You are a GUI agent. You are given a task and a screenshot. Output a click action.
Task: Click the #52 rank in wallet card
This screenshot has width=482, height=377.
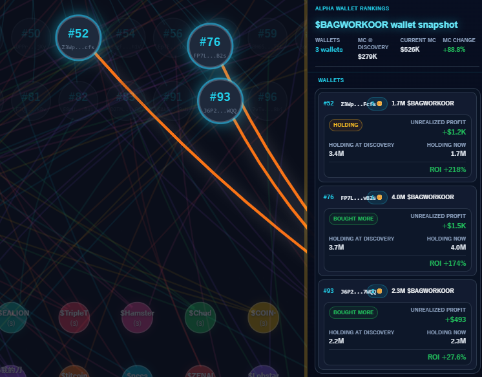pos(328,103)
